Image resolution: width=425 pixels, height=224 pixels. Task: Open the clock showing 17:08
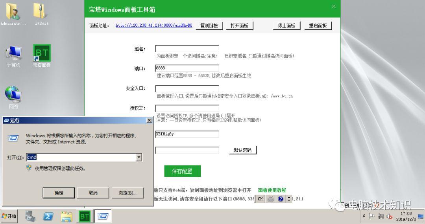[x=406, y=216]
